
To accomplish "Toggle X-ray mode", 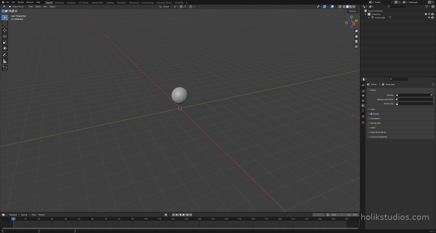I will click(340, 7).
